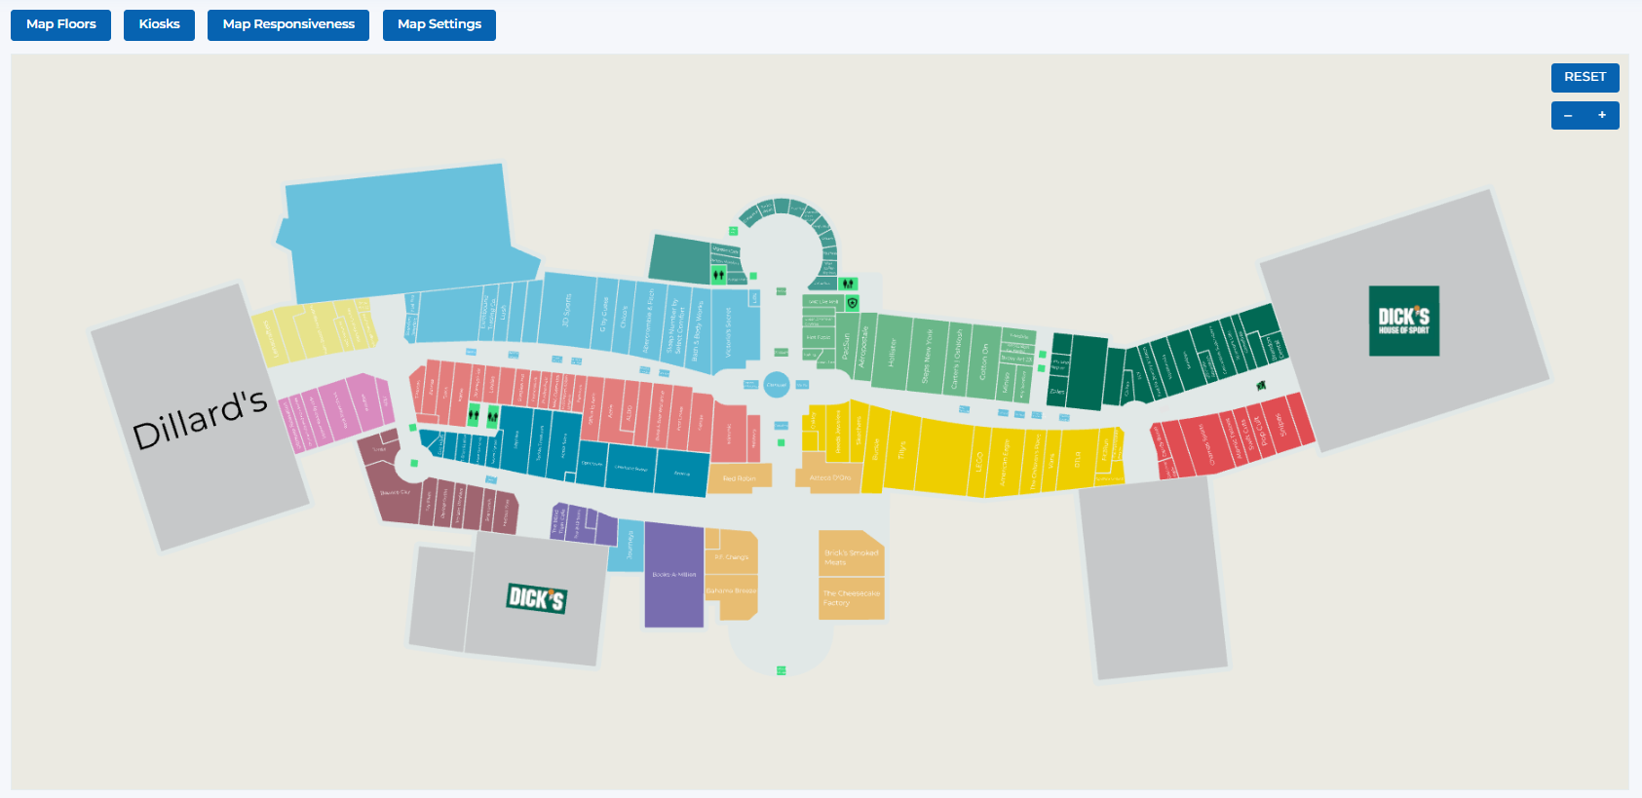Click restroom icon beside the security shield
1642x798 pixels.
click(x=849, y=284)
